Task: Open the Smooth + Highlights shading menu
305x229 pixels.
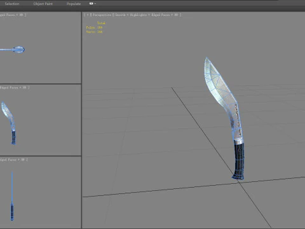Action: [131, 15]
